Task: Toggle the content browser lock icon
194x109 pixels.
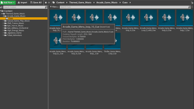Action: 192,3
